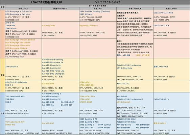Click 'GA-X99-Gaming 5P' text
The height and width of the screenshot is (135, 190).
tap(51, 99)
